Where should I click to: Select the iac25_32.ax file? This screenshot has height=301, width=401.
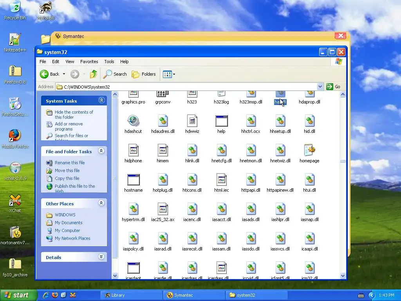[x=163, y=213]
